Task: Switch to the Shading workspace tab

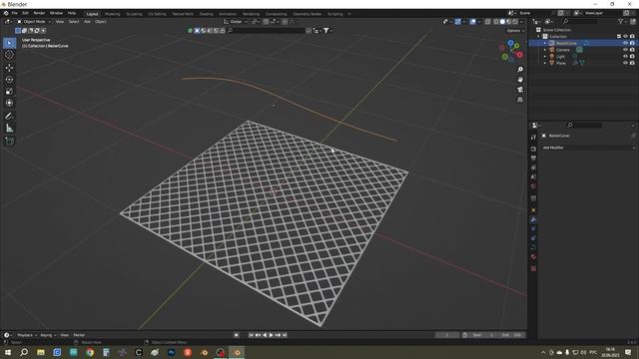Action: (207, 14)
